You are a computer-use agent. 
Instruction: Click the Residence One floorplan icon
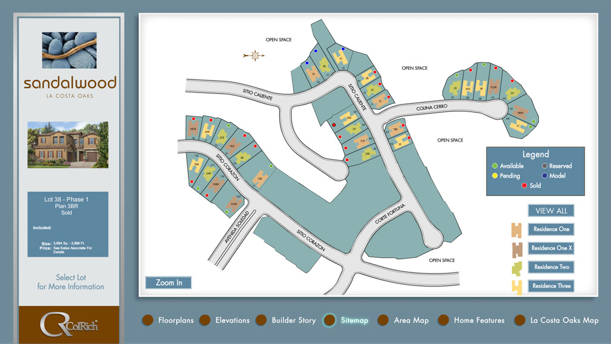[x=516, y=230]
